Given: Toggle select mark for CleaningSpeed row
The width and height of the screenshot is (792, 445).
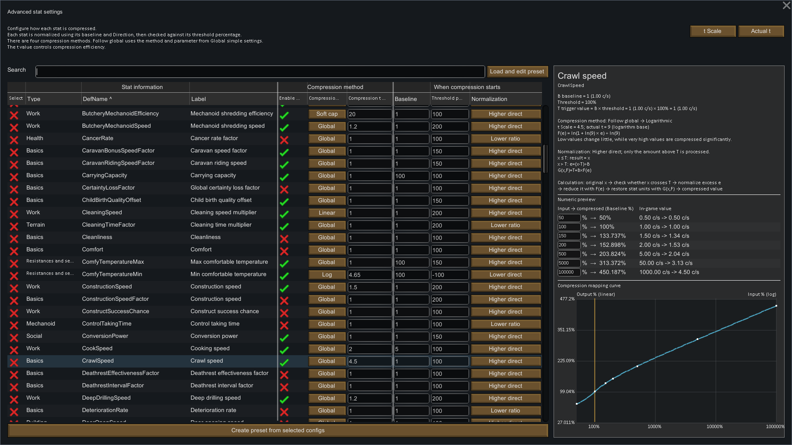Looking at the screenshot, I should pos(14,214).
